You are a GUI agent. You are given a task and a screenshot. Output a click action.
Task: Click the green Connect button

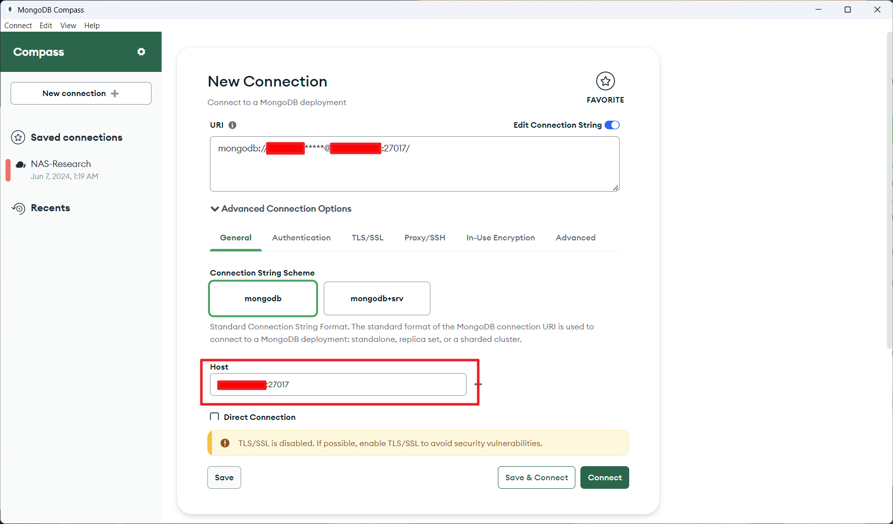click(605, 478)
